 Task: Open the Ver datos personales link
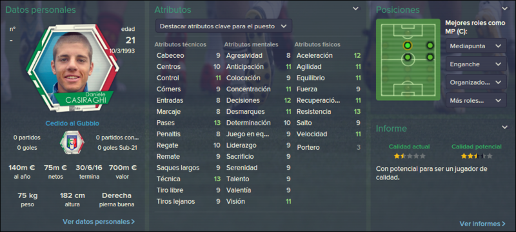(x=99, y=222)
